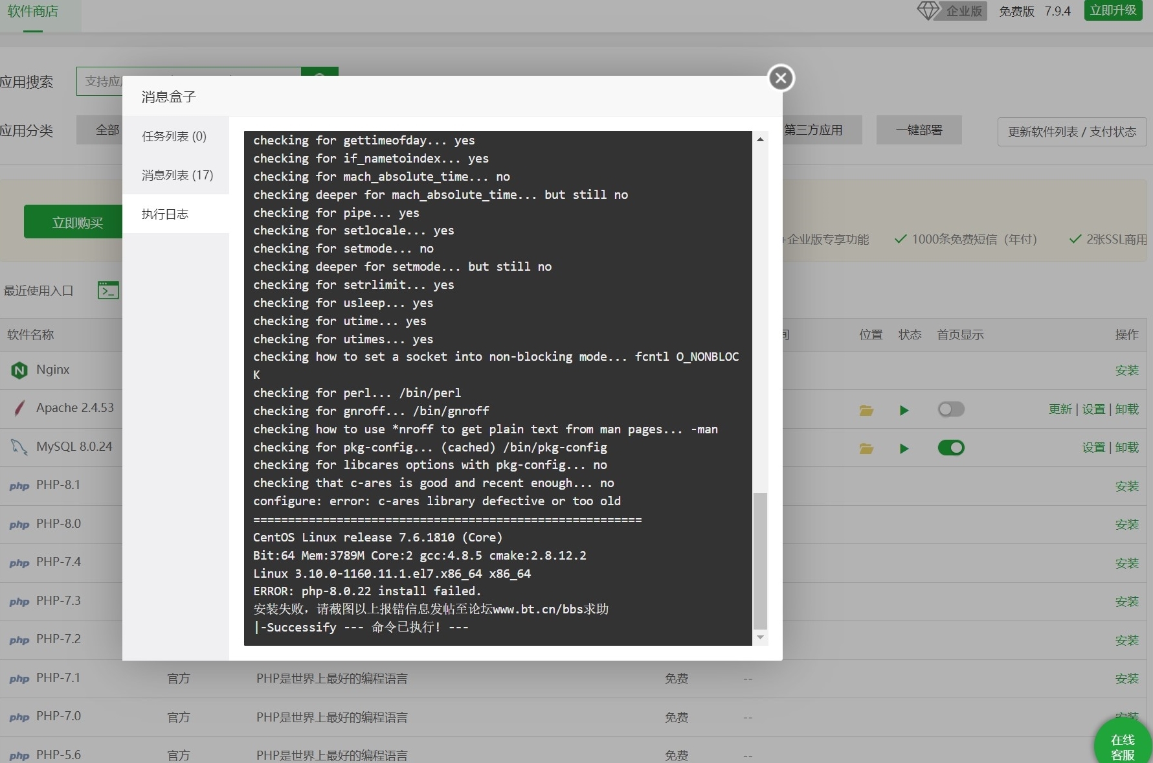The image size is (1153, 763).
Task: Click the MySQL dolphin icon
Action: coord(19,447)
